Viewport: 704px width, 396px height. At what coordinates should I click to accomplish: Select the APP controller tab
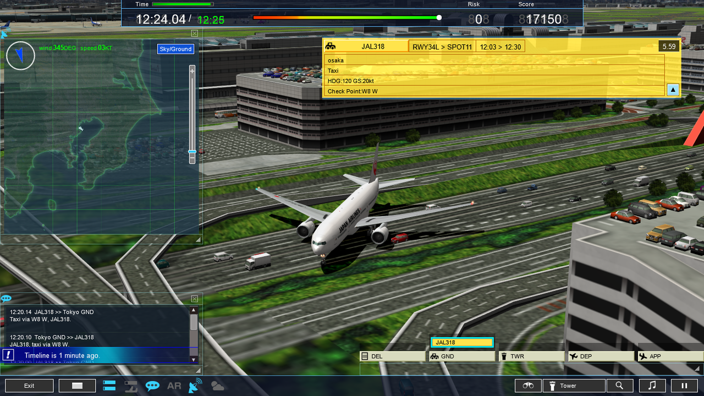click(670, 356)
